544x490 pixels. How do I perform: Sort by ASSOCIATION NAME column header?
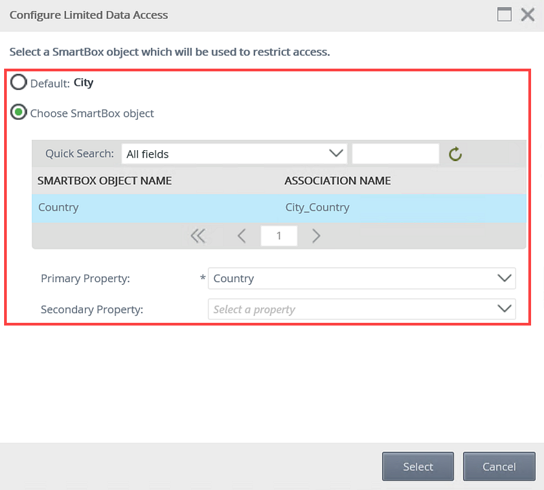(x=337, y=181)
